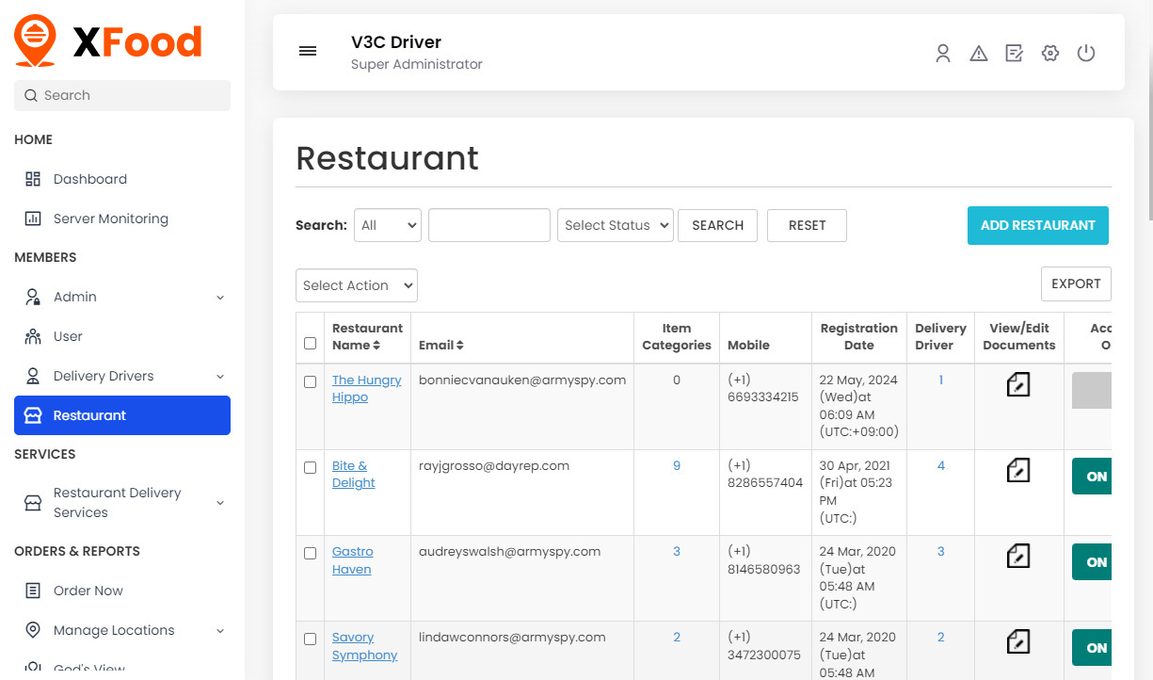This screenshot has width=1153, height=680.
Task: Go to Server Monitoring in sidebar
Action: [x=110, y=219]
